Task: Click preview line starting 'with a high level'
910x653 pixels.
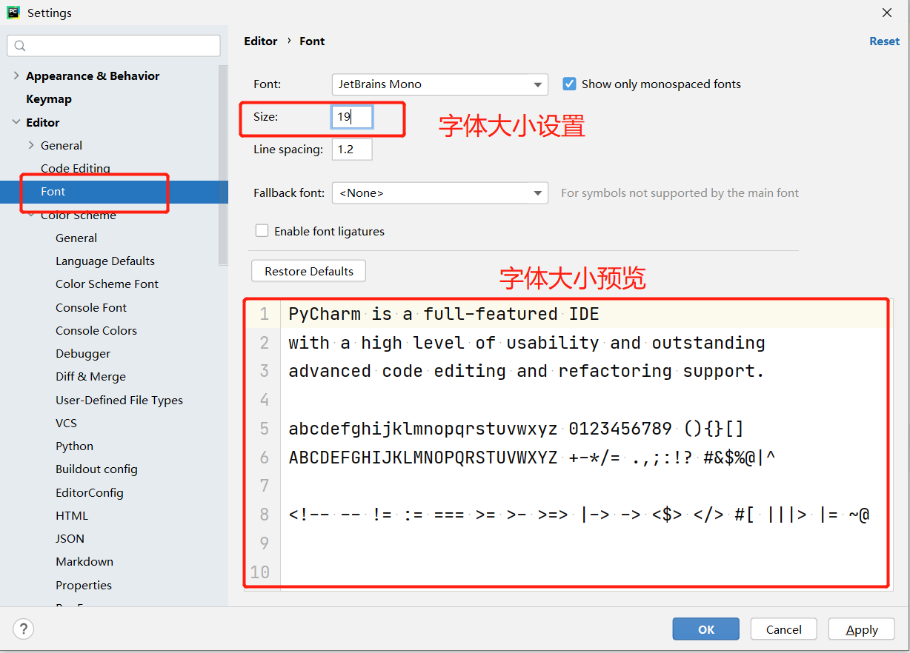Action: coord(526,343)
